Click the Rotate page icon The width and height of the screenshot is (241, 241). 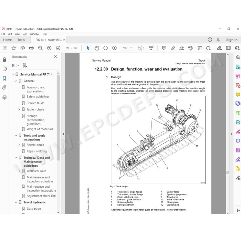pyautogui.click(x=208, y=48)
